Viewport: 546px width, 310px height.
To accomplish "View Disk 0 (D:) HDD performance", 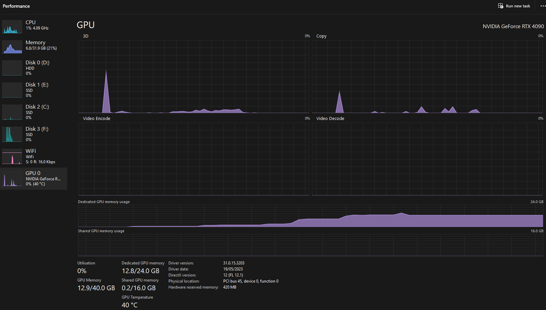I will [x=34, y=68].
